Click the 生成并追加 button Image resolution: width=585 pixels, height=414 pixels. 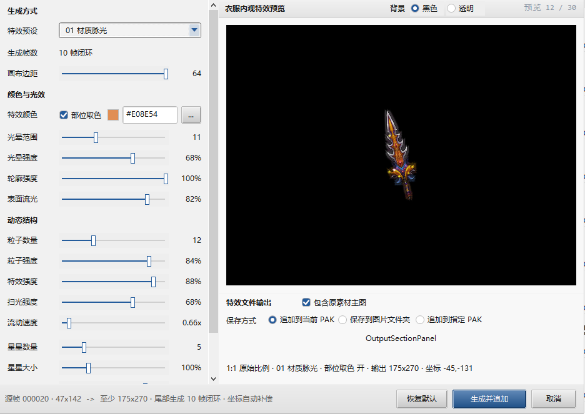(x=489, y=399)
